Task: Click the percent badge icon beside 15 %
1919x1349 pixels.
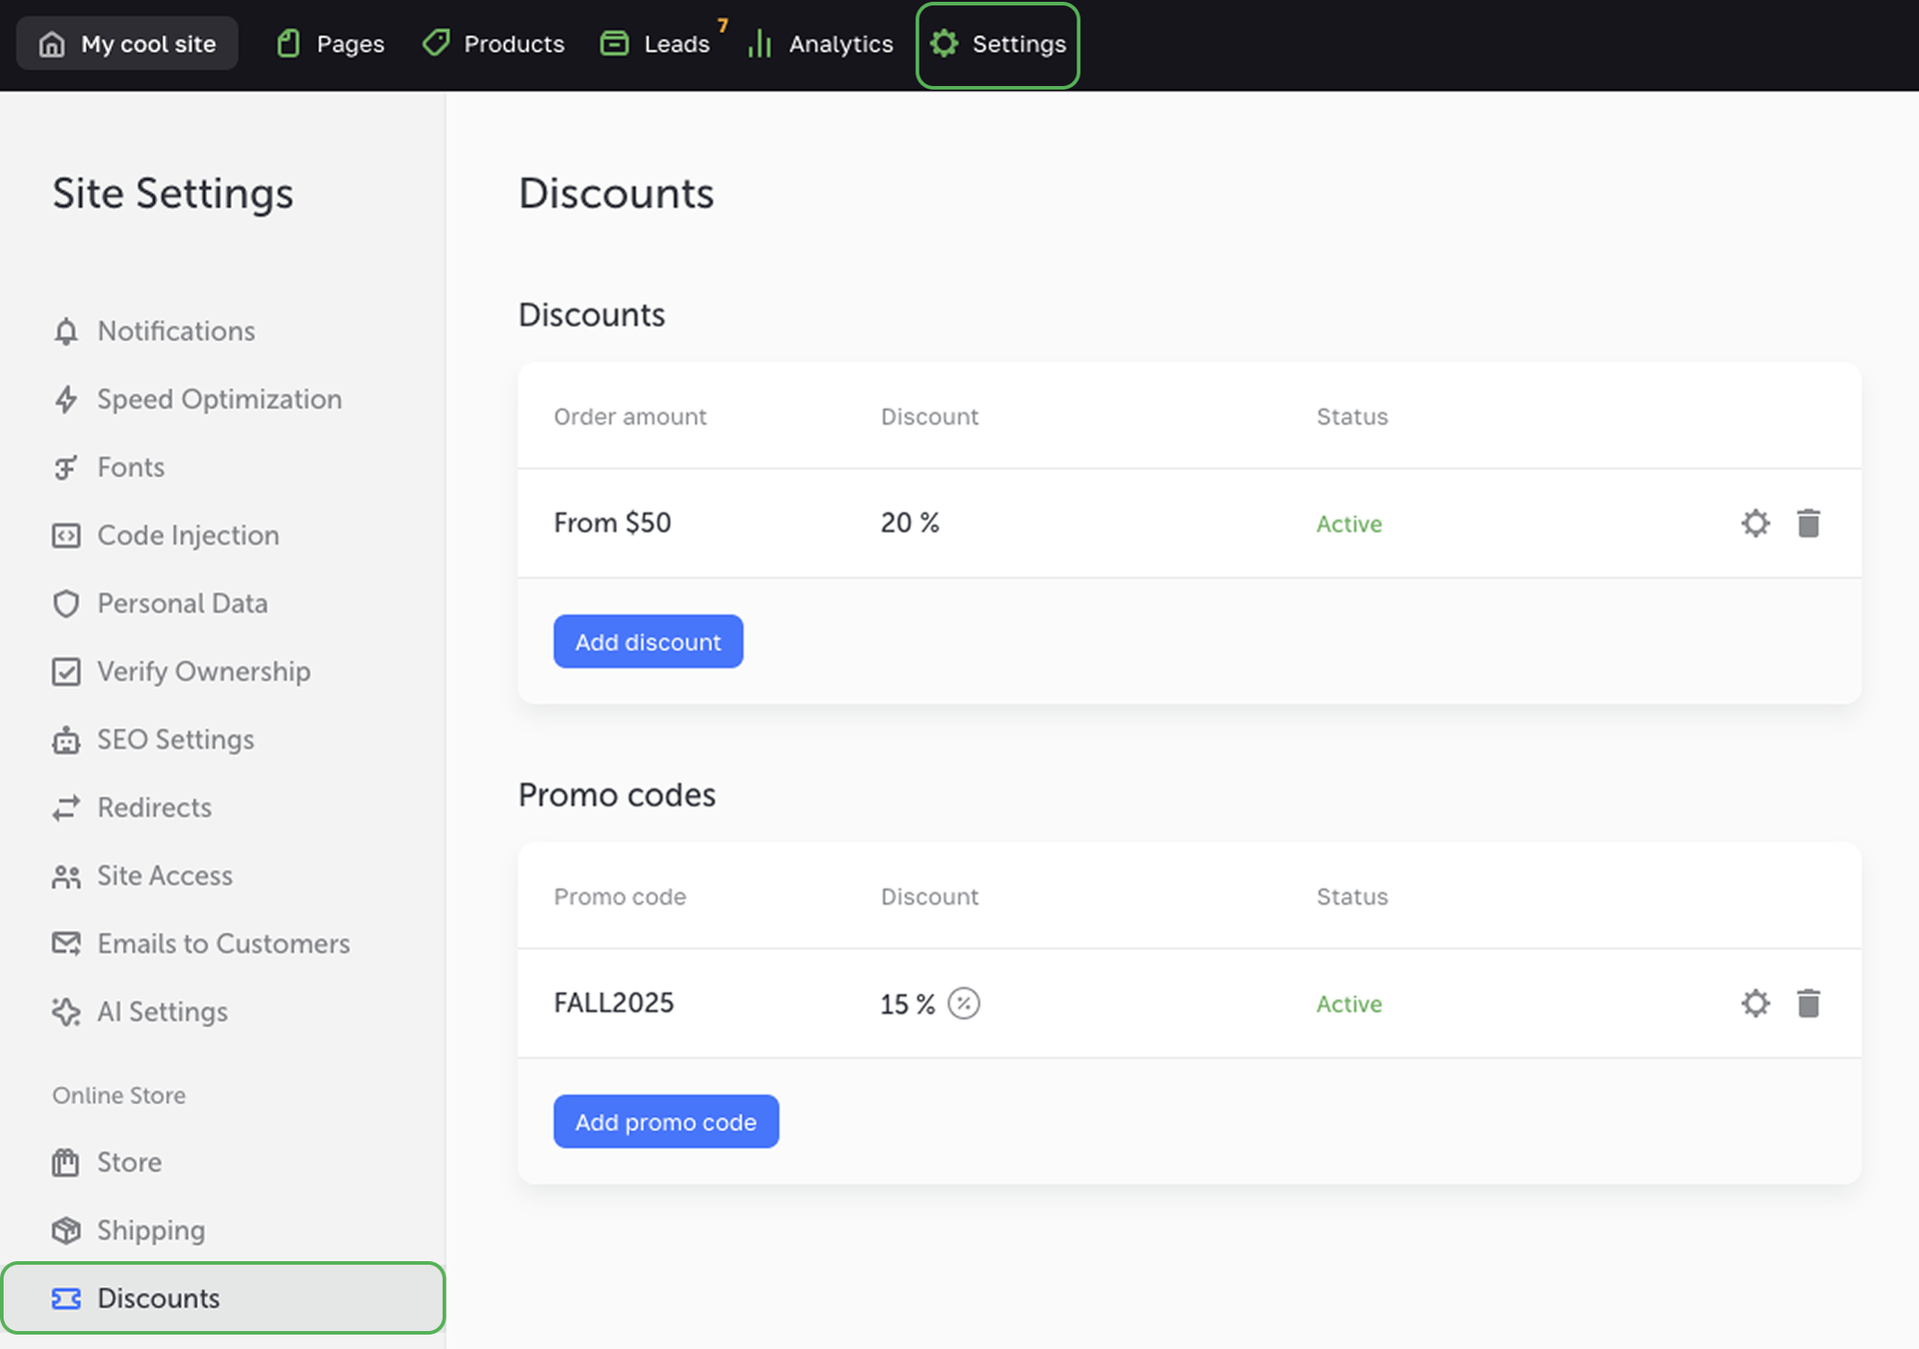Action: 963,1002
